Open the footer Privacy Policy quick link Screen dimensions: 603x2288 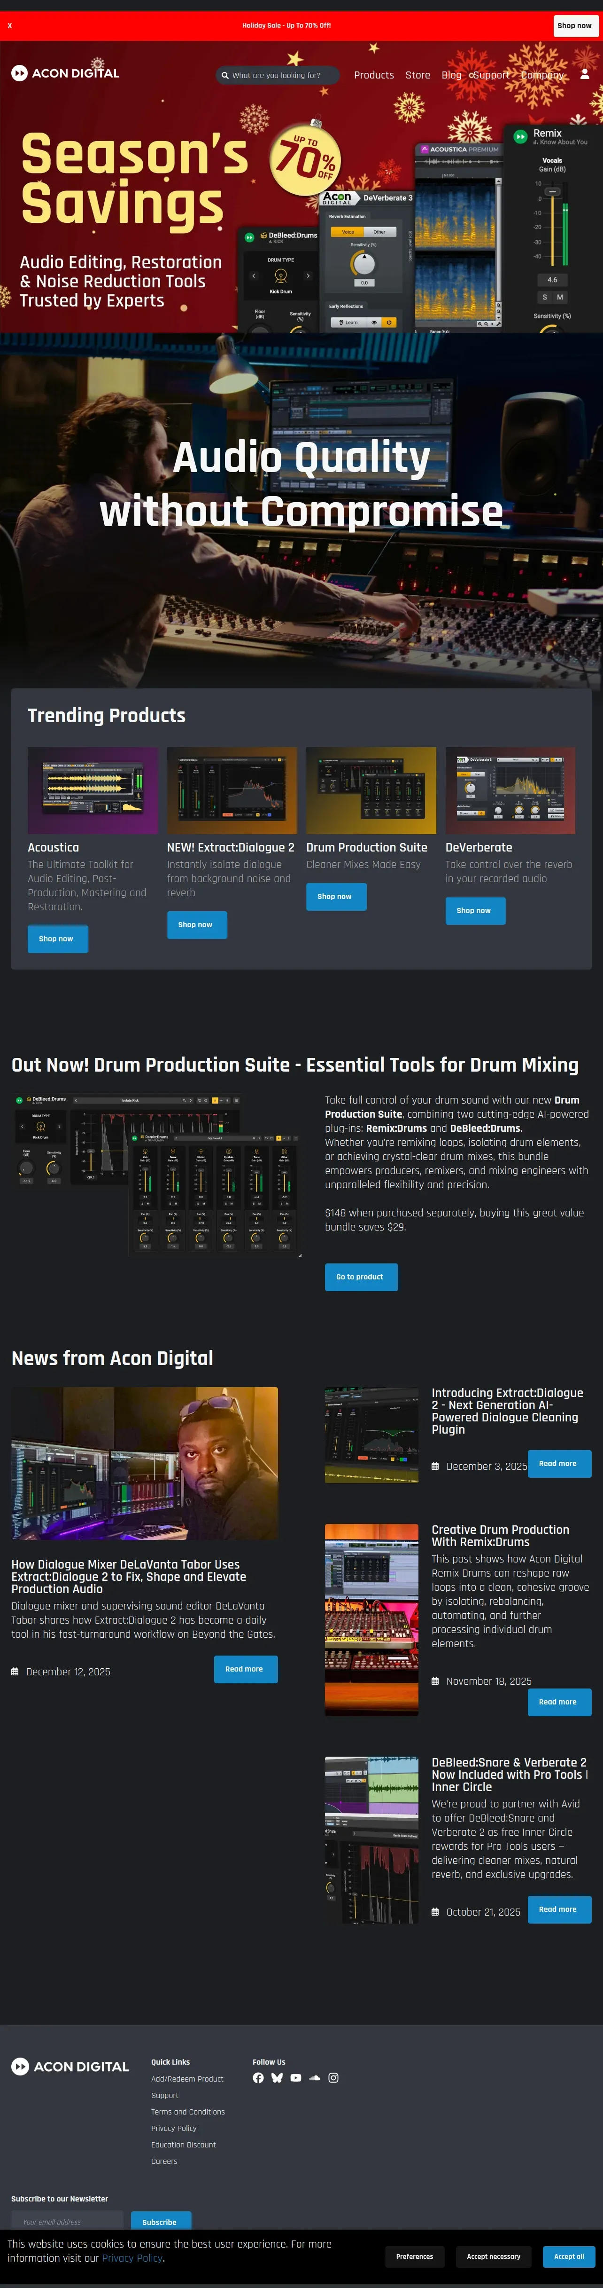tap(174, 2128)
